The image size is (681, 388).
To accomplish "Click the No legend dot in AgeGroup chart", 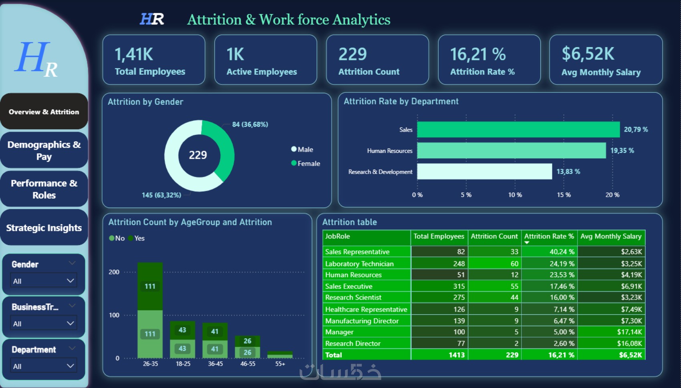I will coord(112,238).
